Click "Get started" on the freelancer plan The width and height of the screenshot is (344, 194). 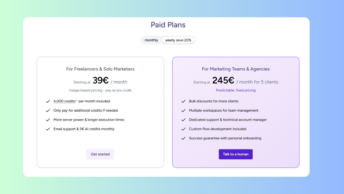(x=100, y=154)
